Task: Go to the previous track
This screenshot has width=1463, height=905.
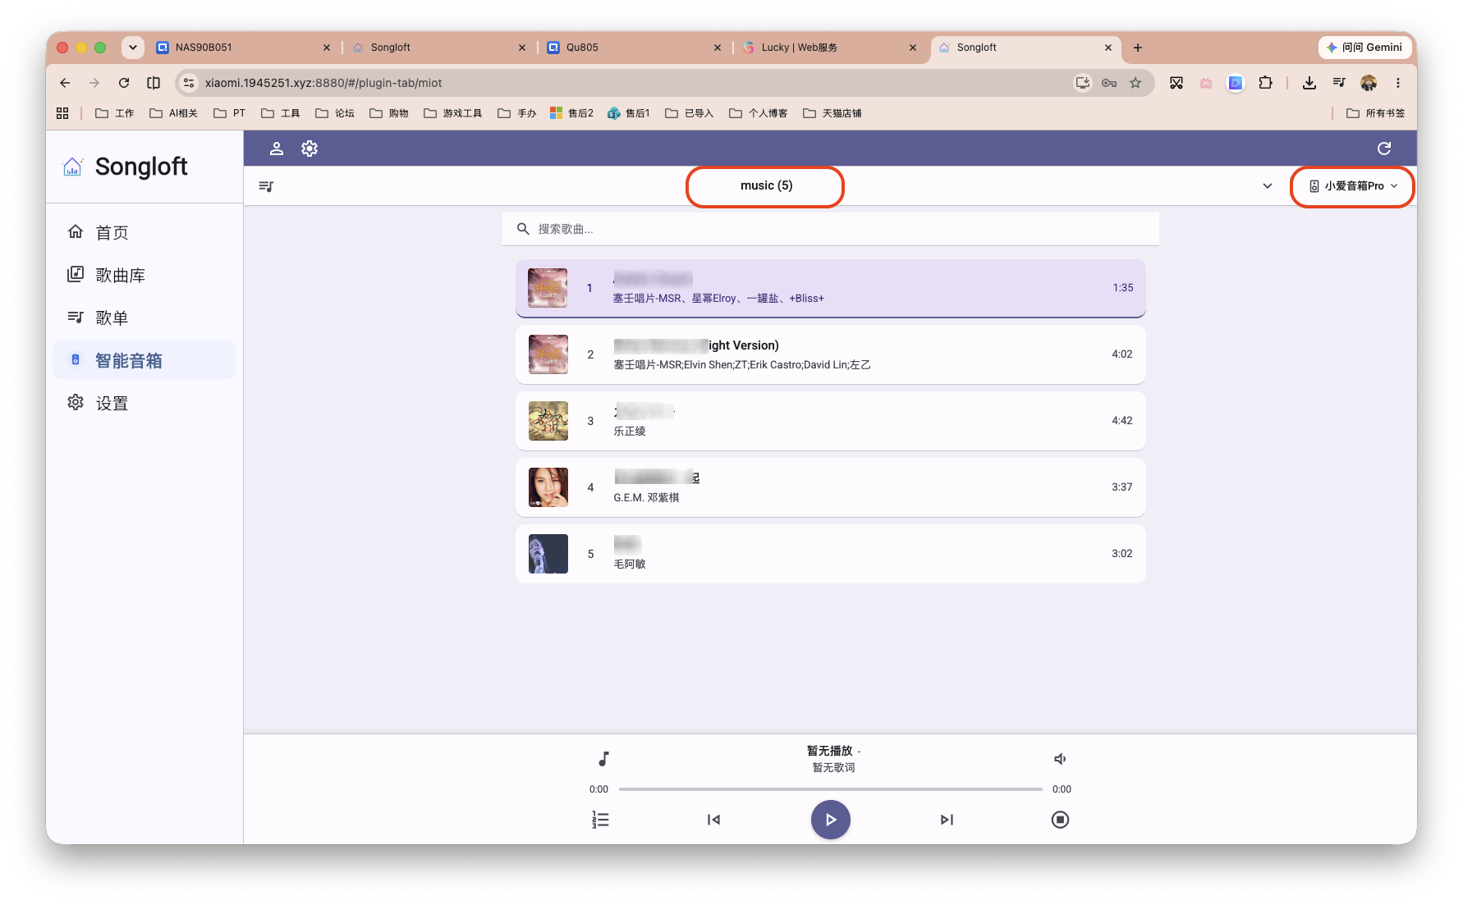Action: point(713,820)
